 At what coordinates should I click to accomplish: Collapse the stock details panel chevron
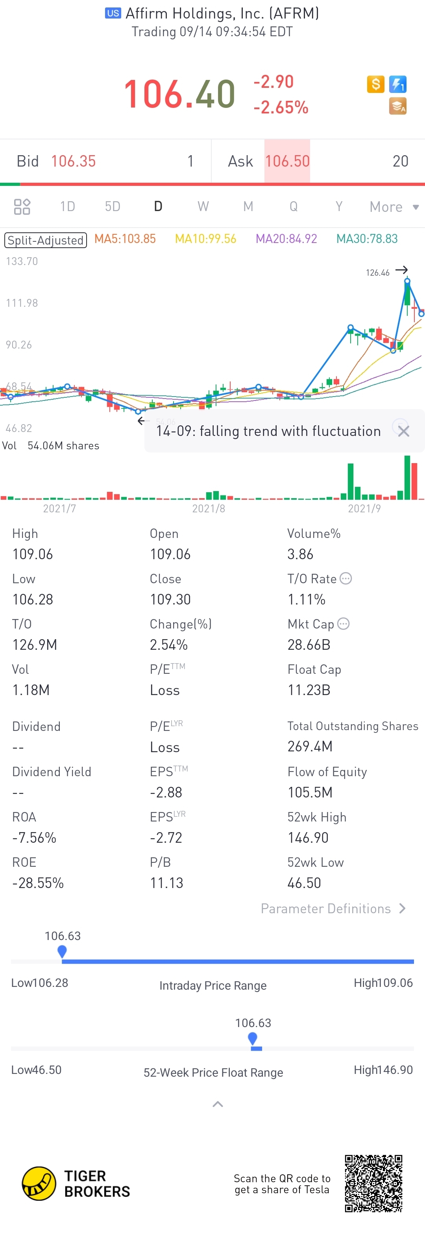(218, 1104)
